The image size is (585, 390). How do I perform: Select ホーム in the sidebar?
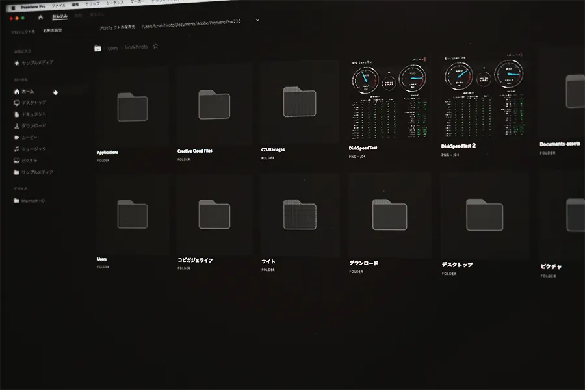(25, 92)
